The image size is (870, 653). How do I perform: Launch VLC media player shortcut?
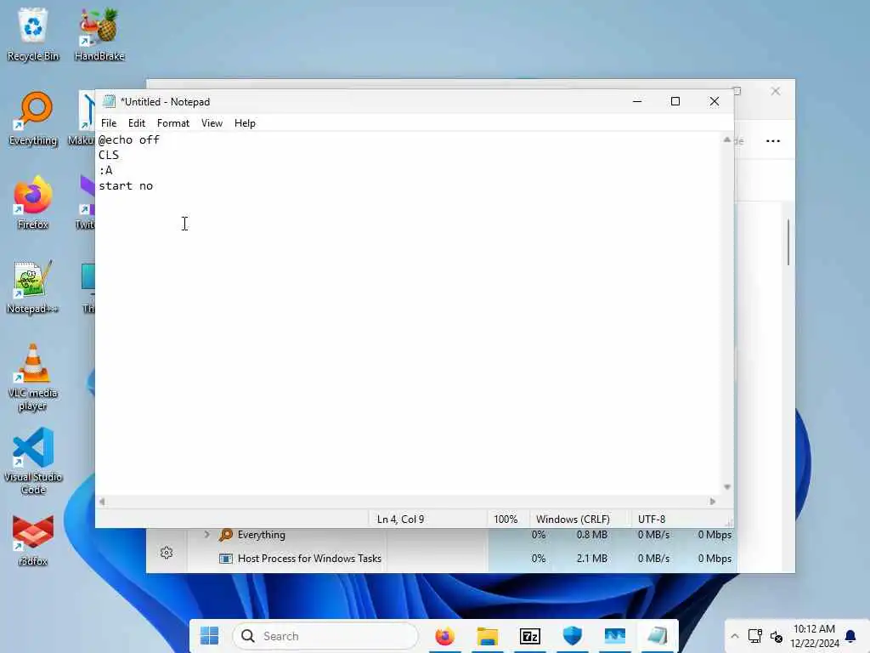(x=33, y=378)
